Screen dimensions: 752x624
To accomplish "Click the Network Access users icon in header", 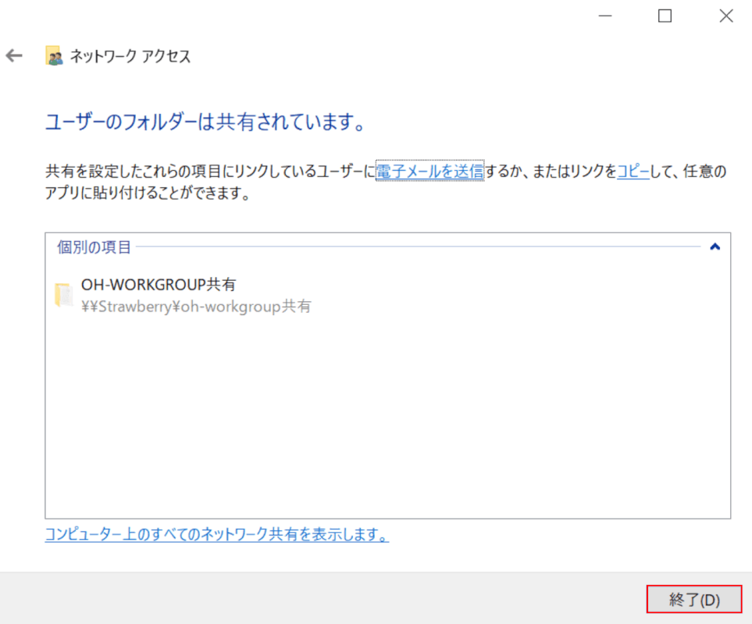I will coord(54,56).
